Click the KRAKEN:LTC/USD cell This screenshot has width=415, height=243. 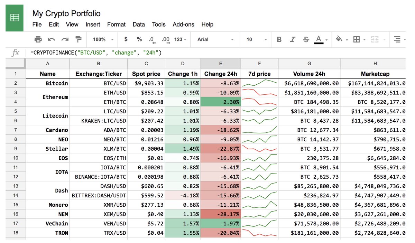[99, 121]
